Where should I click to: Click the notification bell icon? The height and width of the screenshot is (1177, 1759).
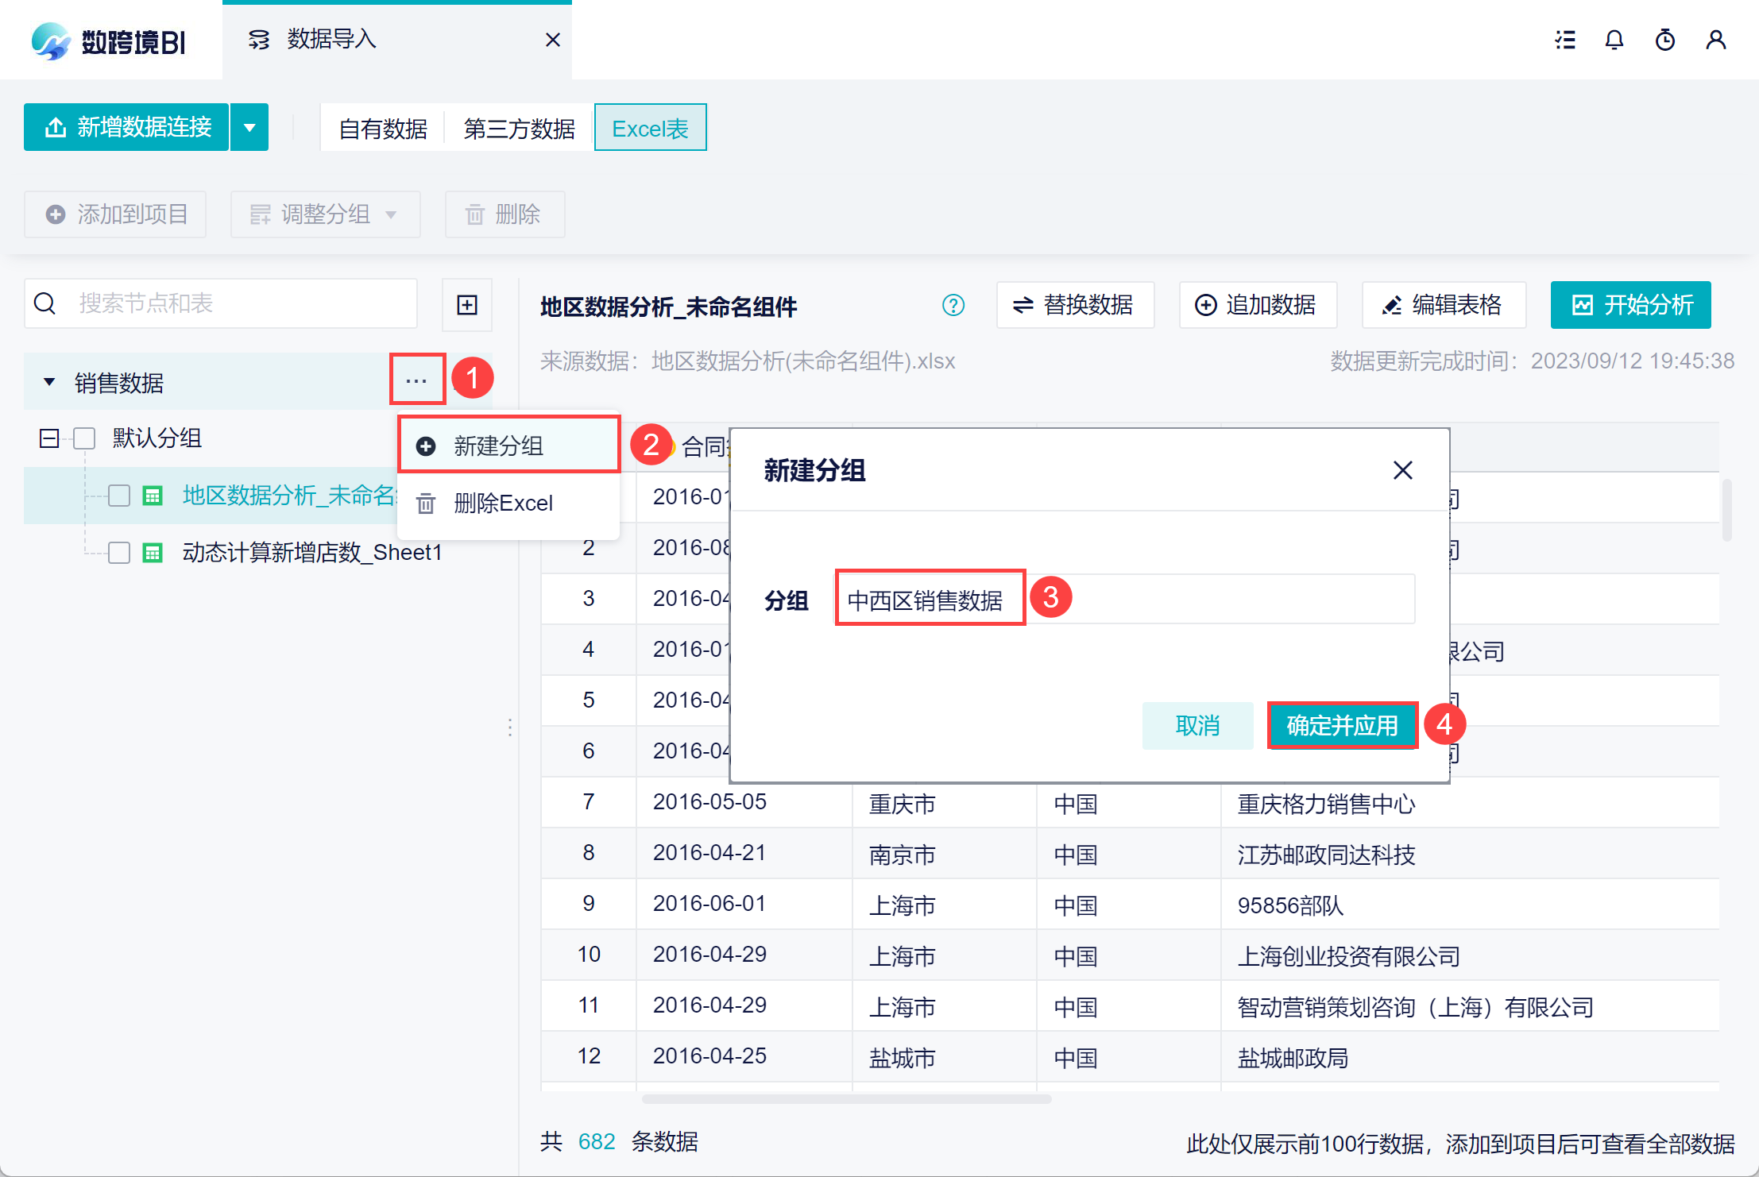tap(1614, 40)
